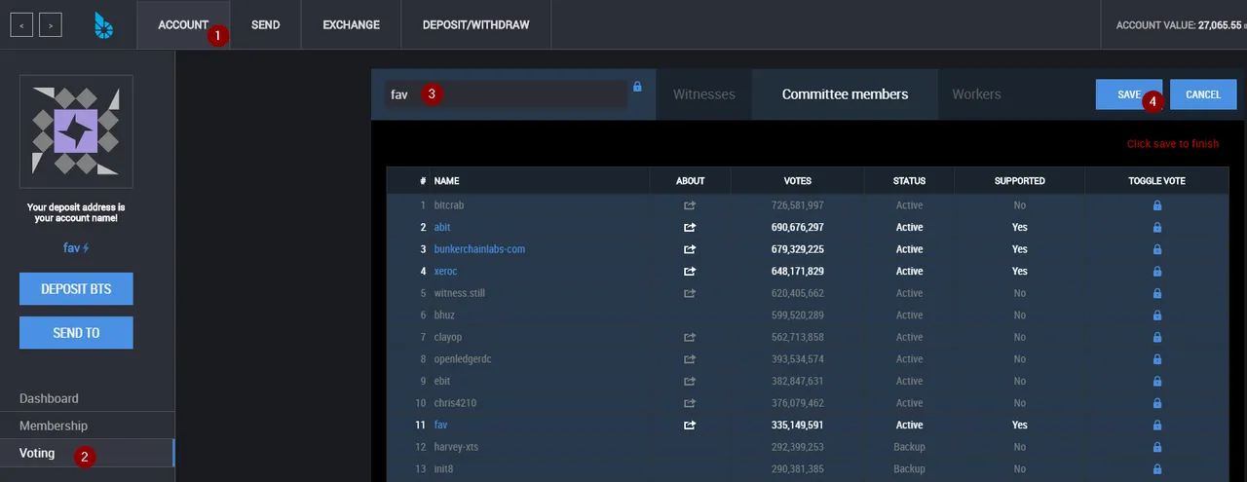Toggle vote for fav committee member

[x=1157, y=426]
